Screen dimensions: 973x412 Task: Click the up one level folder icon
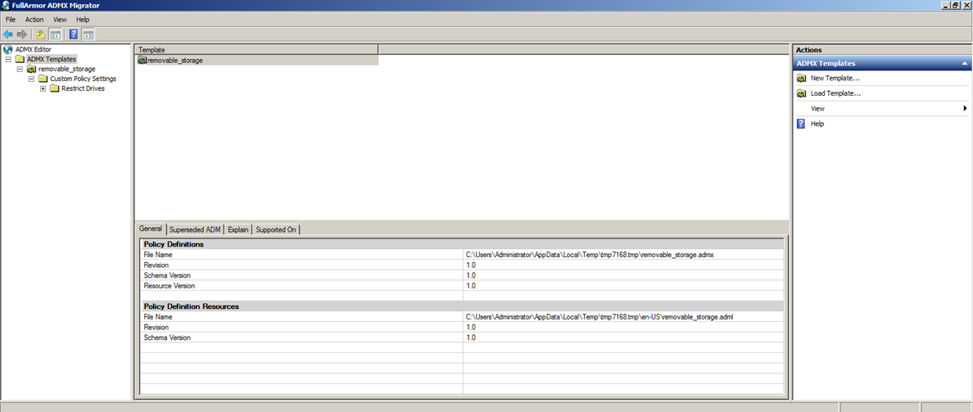[41, 34]
